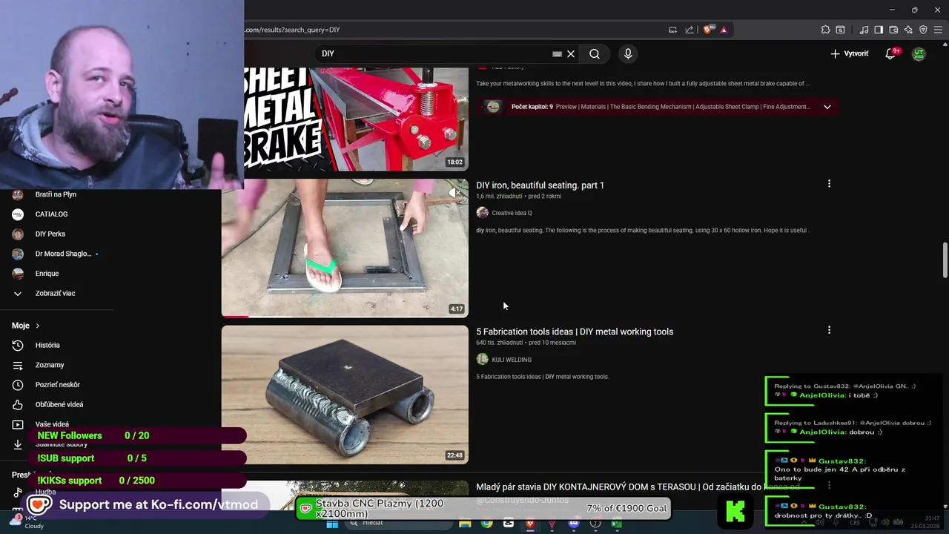Viewport: 949px width, 534px height.
Task: Open the Moje section chevron
Action: (x=38, y=326)
